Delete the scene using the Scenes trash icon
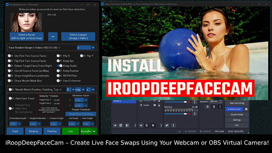The image size is (272, 153). click(121, 125)
